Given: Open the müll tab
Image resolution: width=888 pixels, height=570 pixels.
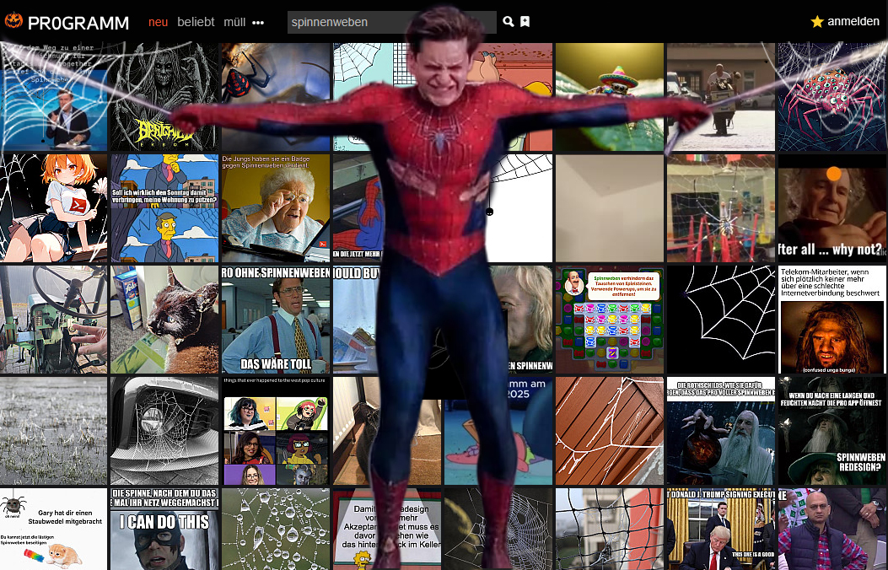Looking at the screenshot, I should point(234,22).
